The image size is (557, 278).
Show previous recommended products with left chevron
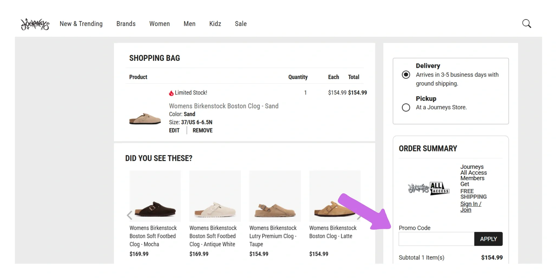[130, 215]
